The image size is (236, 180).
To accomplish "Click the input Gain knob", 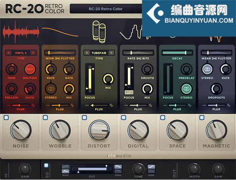I will (x=25, y=169).
